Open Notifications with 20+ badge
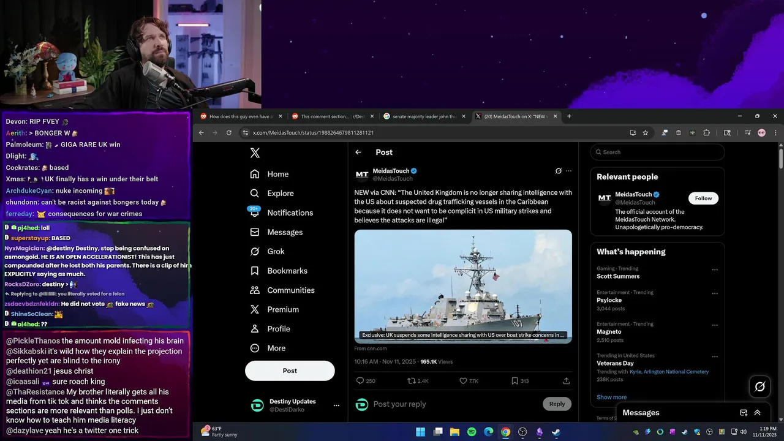Screen dimensions: 784x441 point(281,213)
